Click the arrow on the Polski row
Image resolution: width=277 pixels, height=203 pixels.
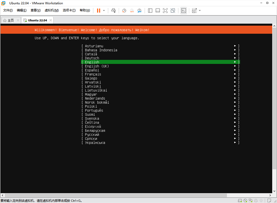(235, 106)
